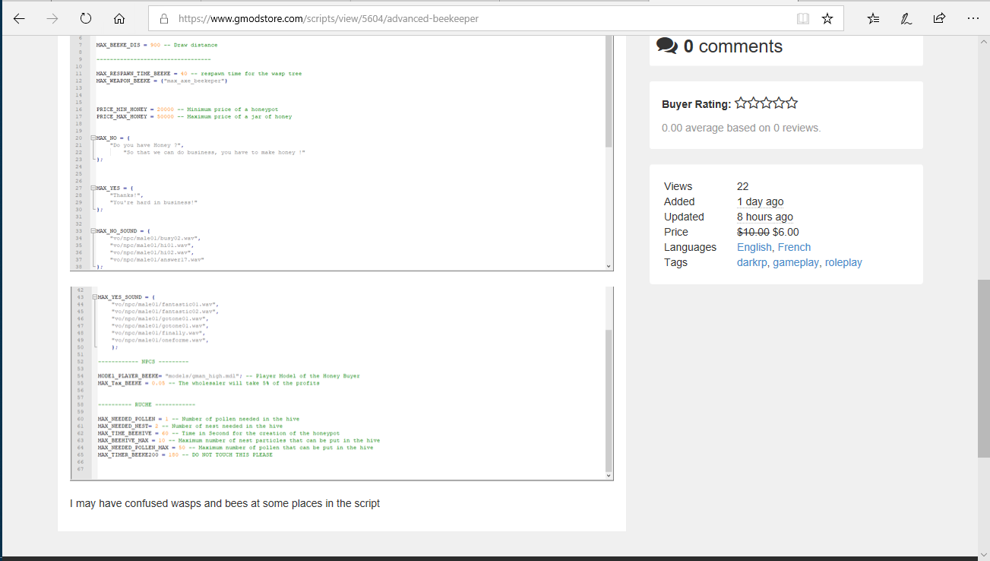Screen dimensions: 990x561
Task: Open the French language link
Action: click(x=795, y=247)
